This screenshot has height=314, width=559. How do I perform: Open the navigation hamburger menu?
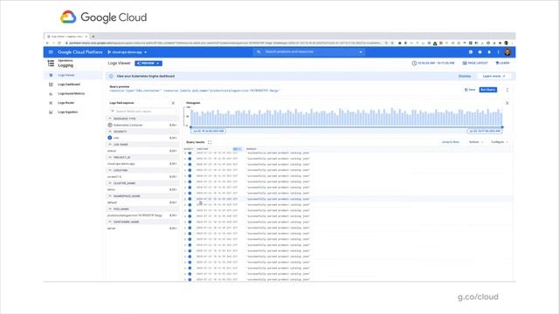click(x=51, y=52)
